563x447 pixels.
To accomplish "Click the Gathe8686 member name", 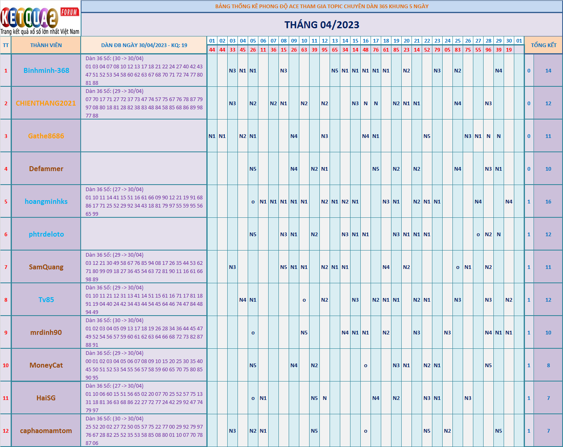I will click(x=46, y=136).
